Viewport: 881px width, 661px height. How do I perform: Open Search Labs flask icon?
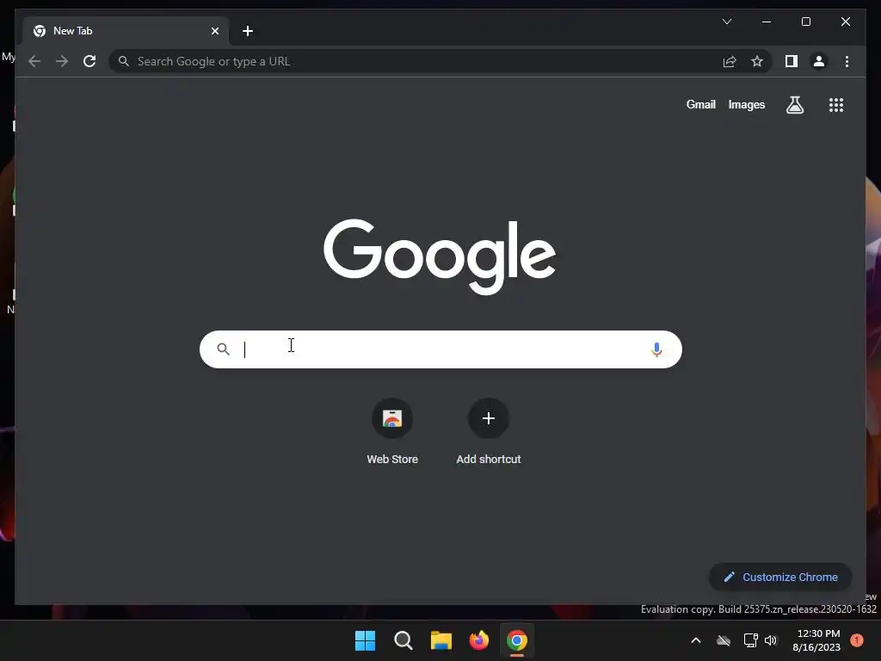pos(794,104)
